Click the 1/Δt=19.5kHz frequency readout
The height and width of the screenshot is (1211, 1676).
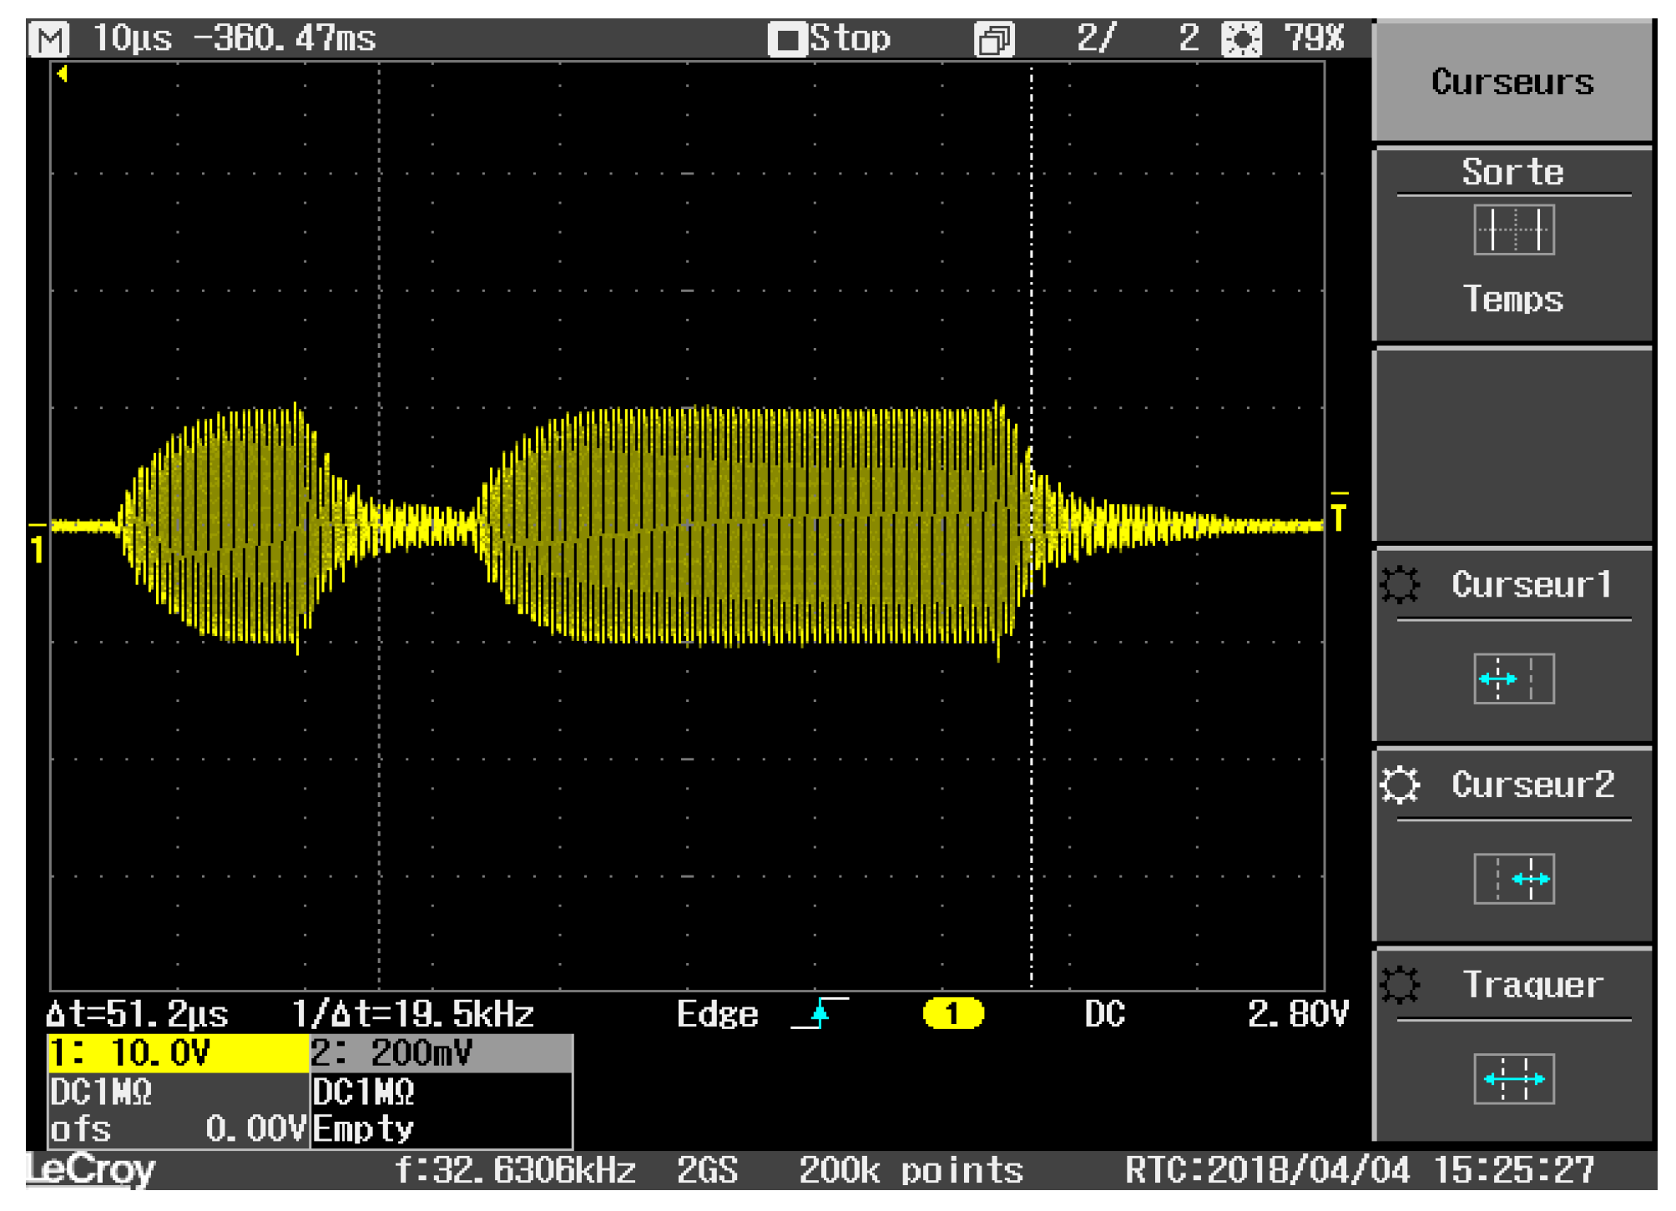click(417, 1014)
